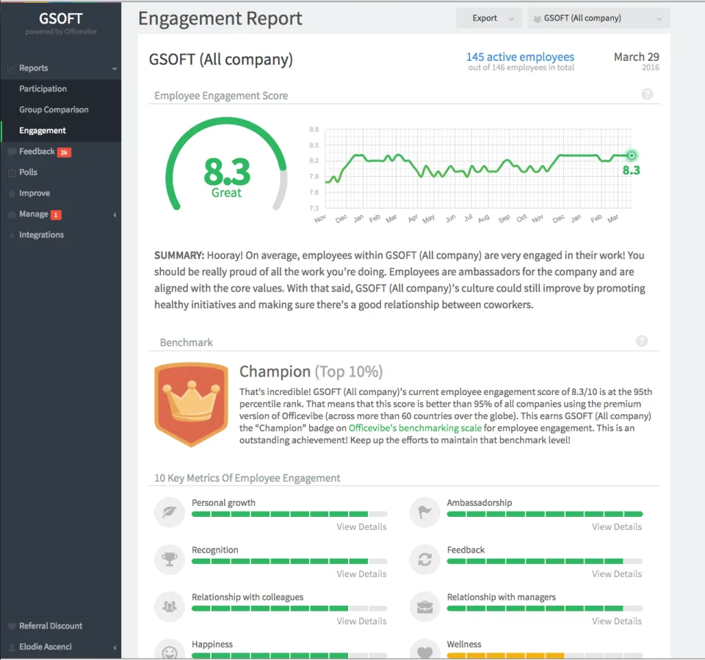Click the Ambassadorship flag icon
Image resolution: width=705 pixels, height=660 pixels.
coord(425,512)
